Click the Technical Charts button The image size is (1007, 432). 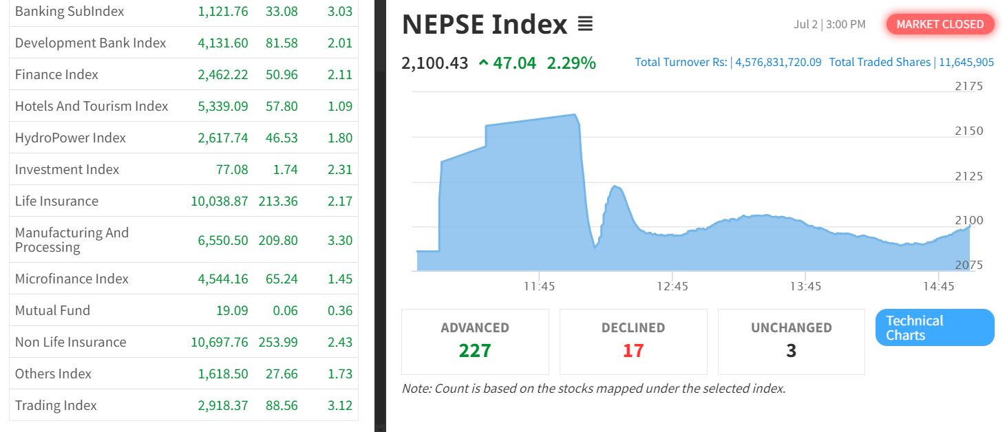[x=935, y=327]
